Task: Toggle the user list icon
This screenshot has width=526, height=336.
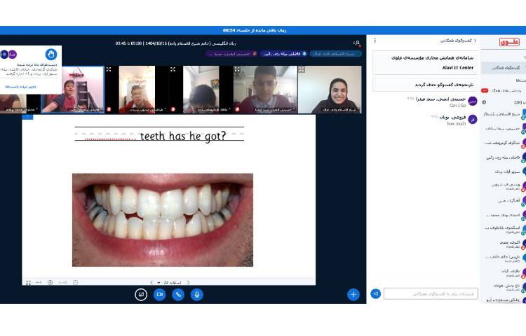Action: pyautogui.click(x=357, y=43)
